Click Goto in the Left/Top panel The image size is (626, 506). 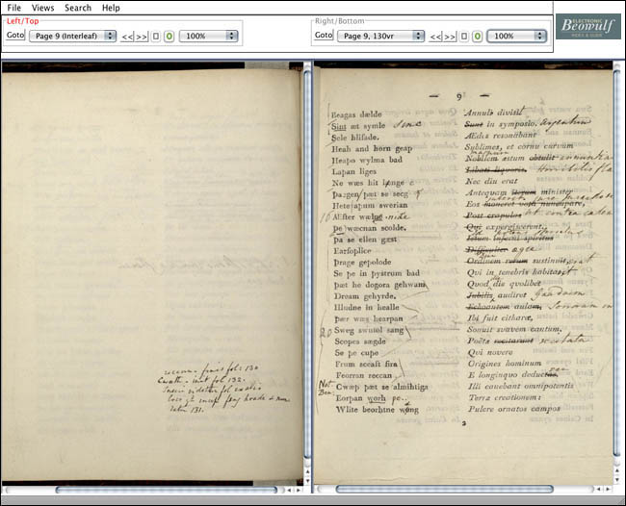15,35
